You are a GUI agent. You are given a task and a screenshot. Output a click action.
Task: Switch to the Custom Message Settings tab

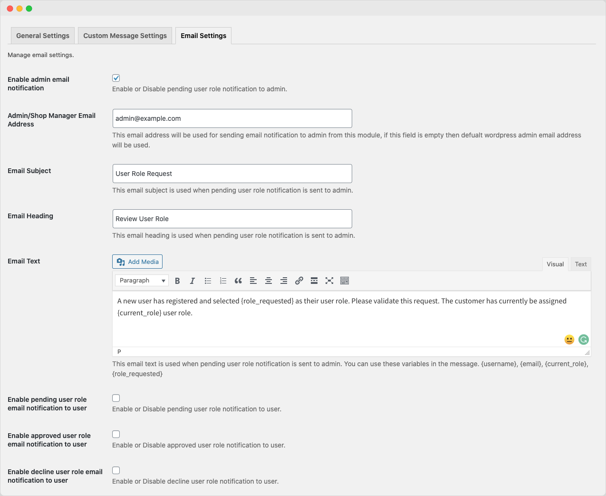[125, 35]
